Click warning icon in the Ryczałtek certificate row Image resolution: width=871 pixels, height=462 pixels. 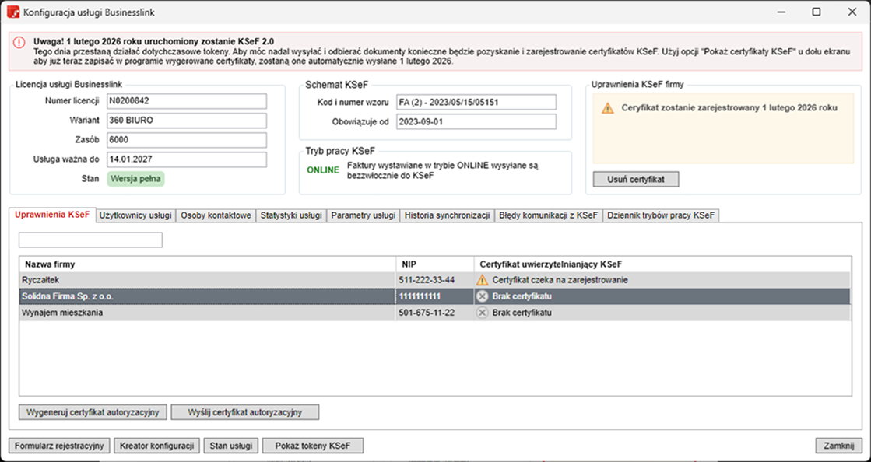(x=483, y=280)
